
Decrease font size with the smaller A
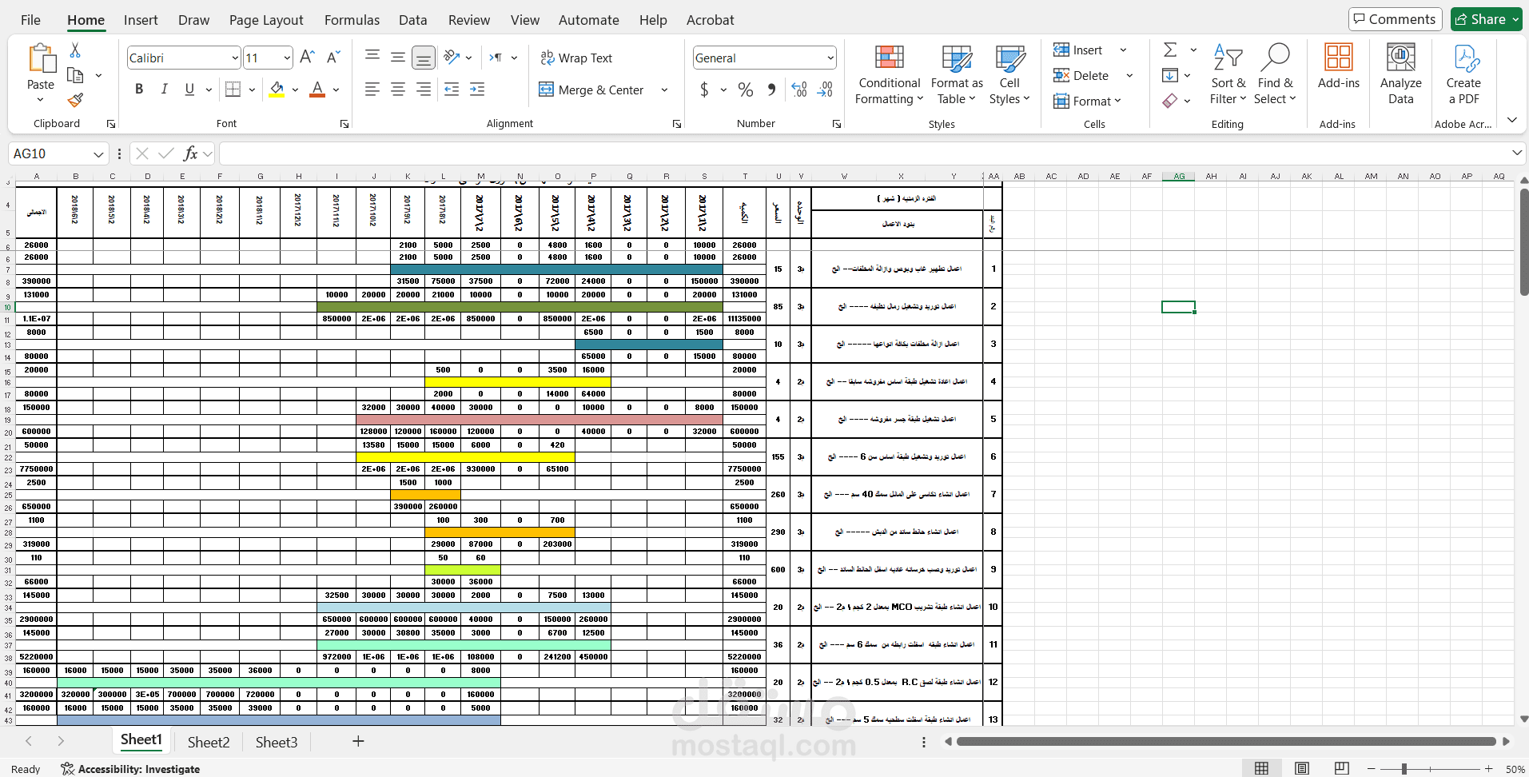tap(333, 58)
